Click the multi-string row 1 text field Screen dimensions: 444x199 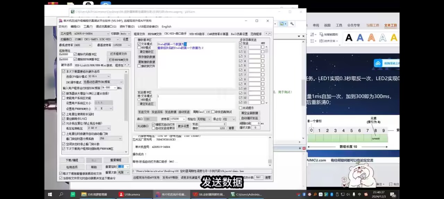click(254, 47)
